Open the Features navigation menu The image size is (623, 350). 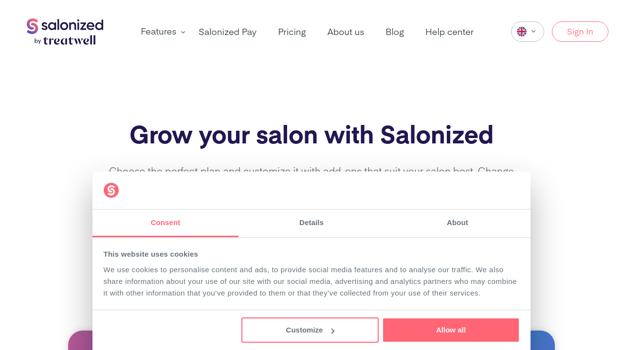pos(159,32)
